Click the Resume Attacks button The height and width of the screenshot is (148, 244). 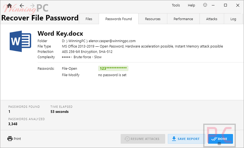pos(143,139)
